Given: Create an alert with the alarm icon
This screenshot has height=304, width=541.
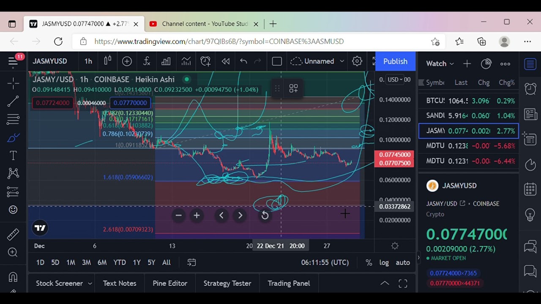Looking at the screenshot, I should coord(205,62).
